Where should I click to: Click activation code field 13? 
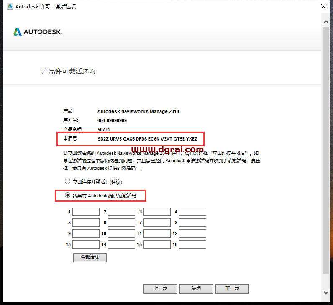pos(86,244)
